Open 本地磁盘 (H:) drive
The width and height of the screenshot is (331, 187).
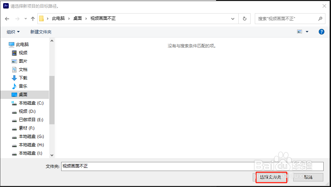tap(28, 145)
